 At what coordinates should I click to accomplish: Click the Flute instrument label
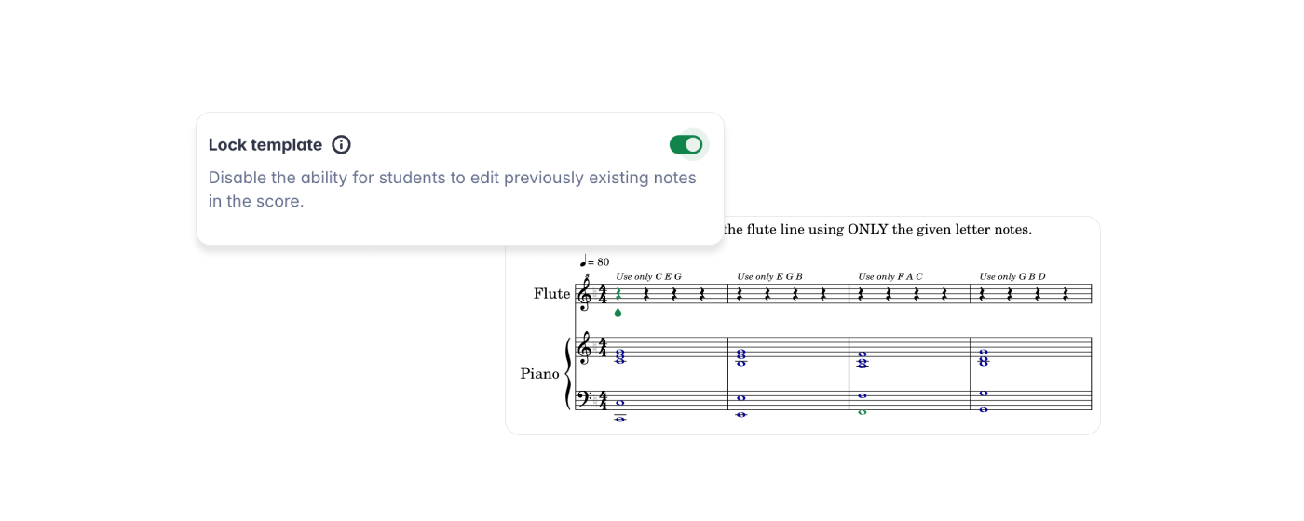tap(551, 294)
